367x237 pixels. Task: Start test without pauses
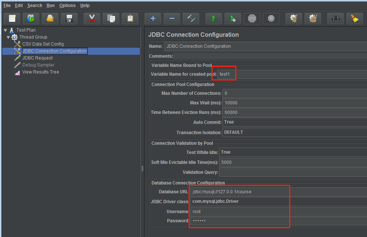click(233, 18)
